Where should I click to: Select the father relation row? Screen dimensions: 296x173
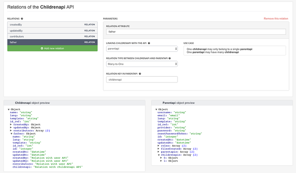pyautogui.click(x=53, y=42)
